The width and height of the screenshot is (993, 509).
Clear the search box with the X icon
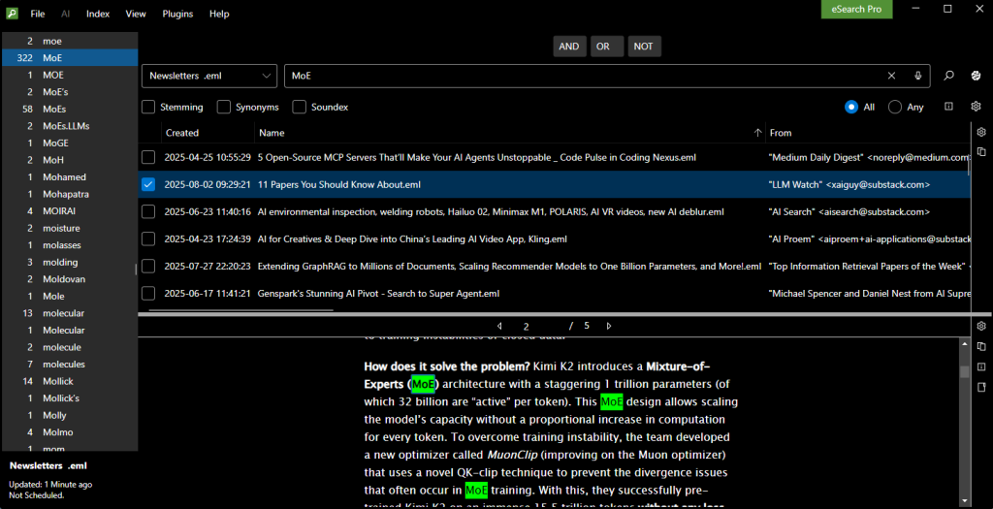pos(892,76)
